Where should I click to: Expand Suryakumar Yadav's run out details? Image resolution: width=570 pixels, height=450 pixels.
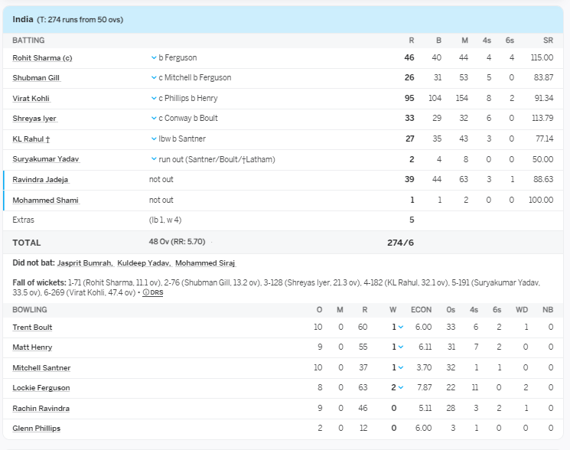tap(154, 159)
